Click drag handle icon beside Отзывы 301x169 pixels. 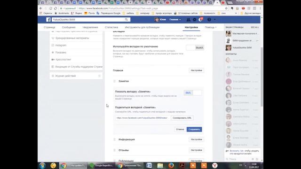(114, 150)
